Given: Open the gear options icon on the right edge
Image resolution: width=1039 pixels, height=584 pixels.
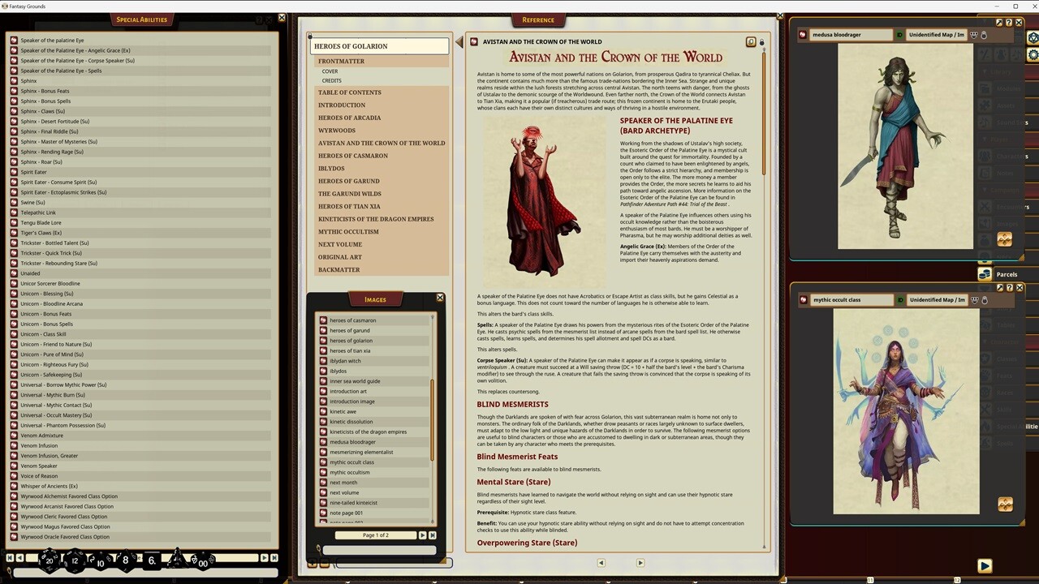Looking at the screenshot, I should point(1033,55).
